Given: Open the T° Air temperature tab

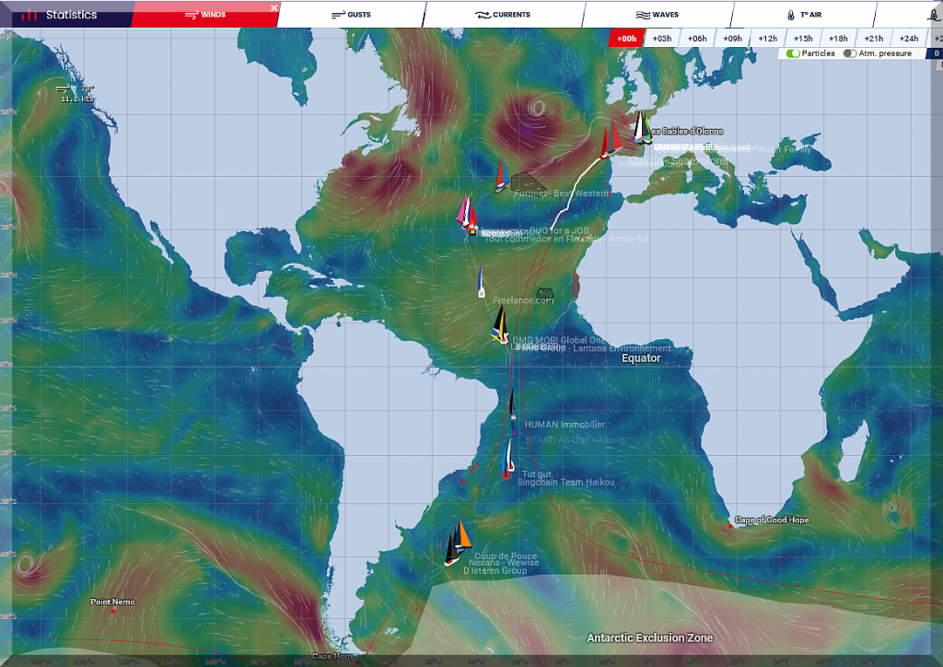Looking at the screenshot, I should [x=803, y=15].
